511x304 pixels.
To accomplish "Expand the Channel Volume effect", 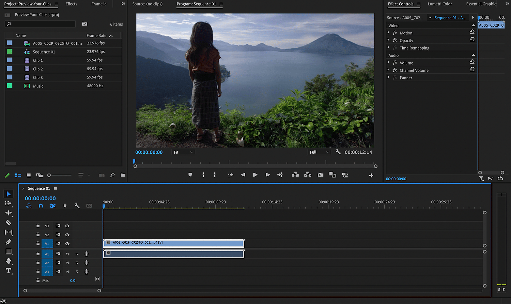I will pyautogui.click(x=388, y=70).
